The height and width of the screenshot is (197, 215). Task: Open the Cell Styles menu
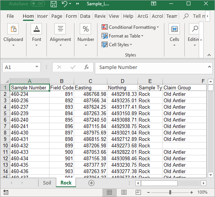(117, 45)
